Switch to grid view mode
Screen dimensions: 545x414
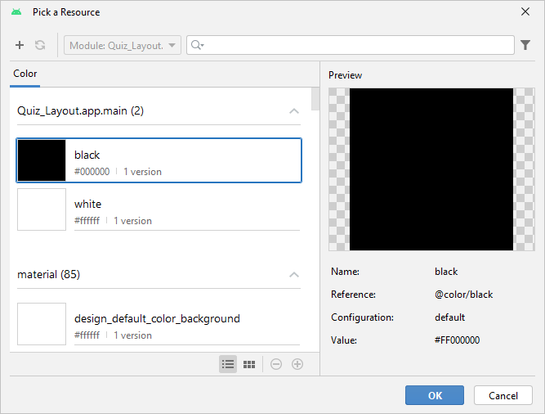tap(250, 364)
